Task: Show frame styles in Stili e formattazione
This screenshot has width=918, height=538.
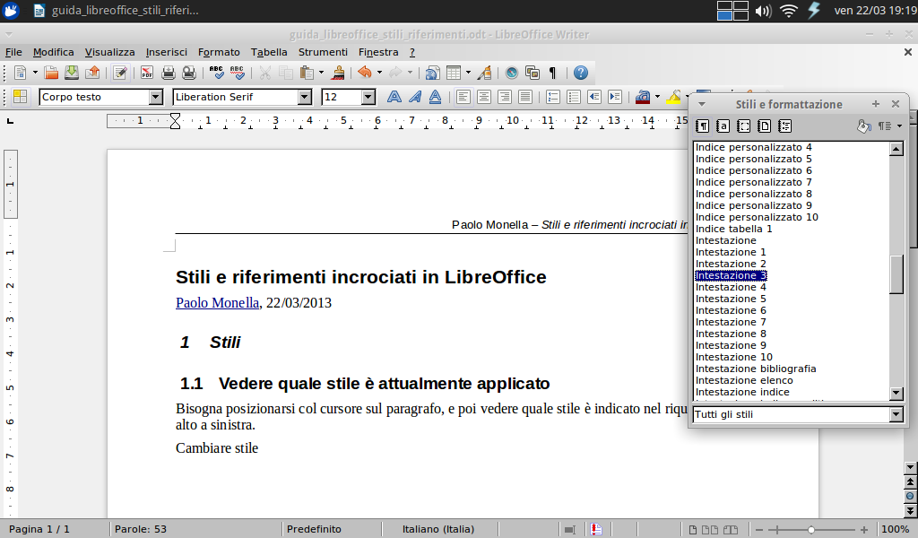Action: click(x=743, y=126)
